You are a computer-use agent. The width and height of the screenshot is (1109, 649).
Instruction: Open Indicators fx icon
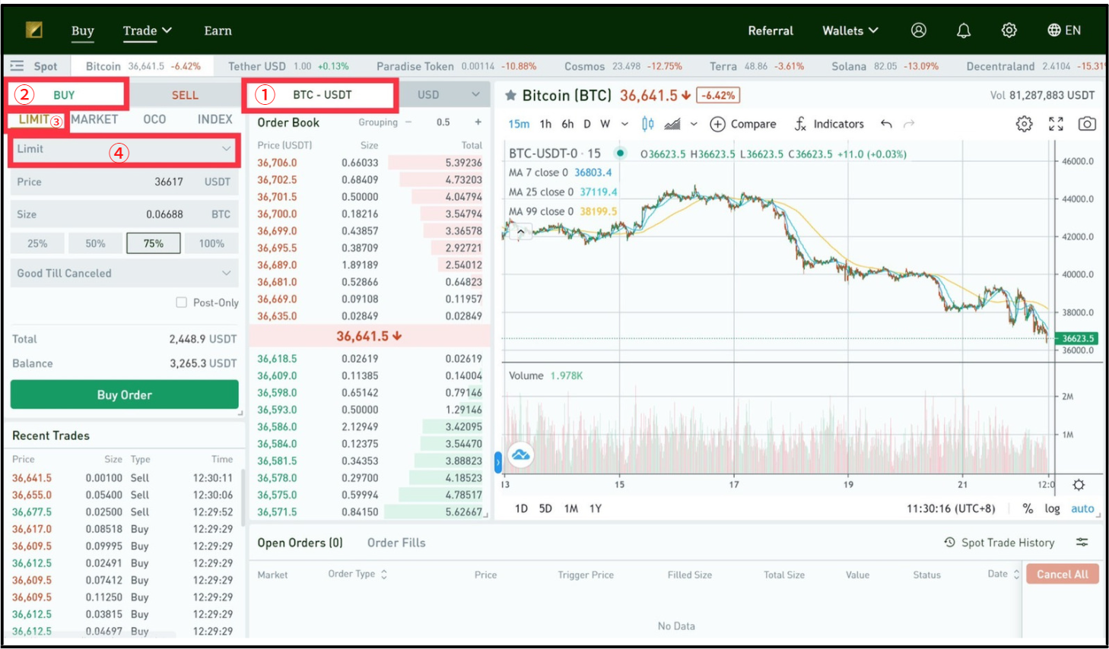click(x=800, y=124)
